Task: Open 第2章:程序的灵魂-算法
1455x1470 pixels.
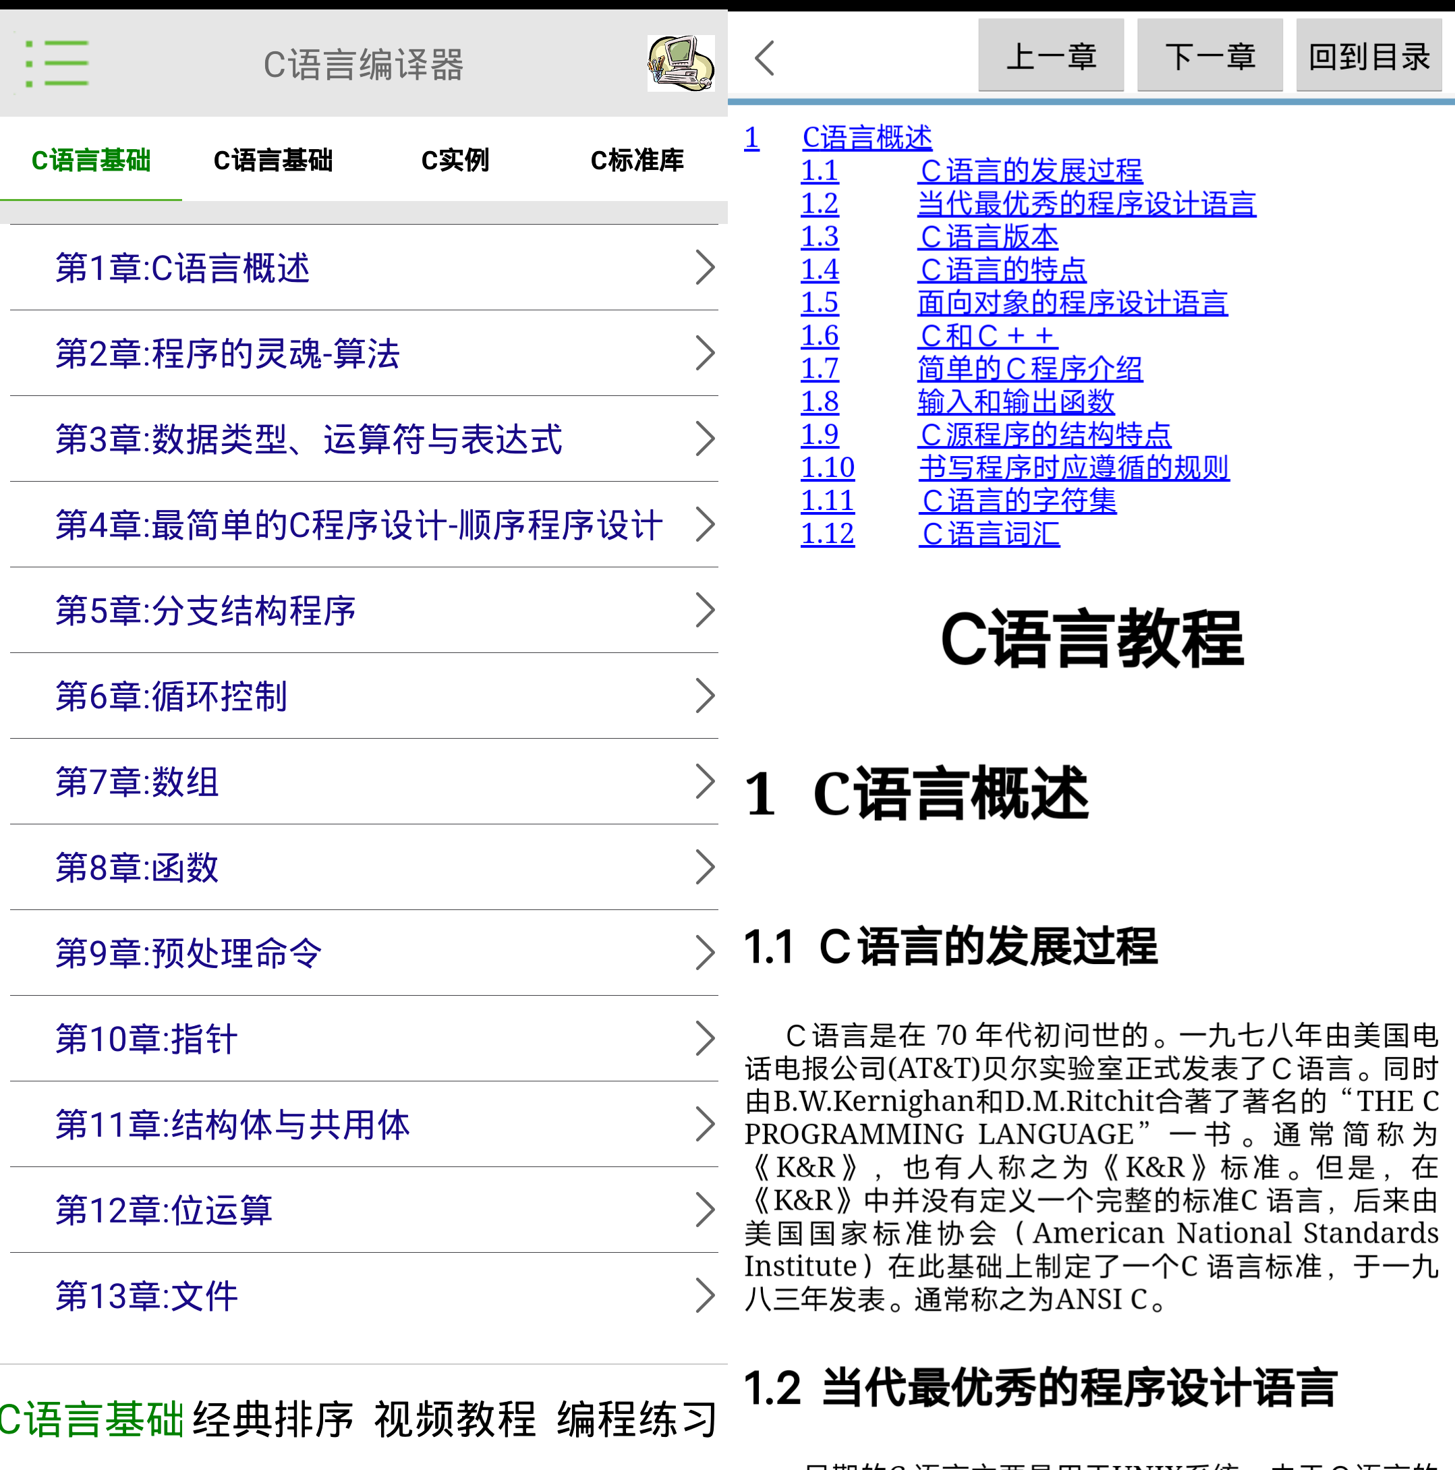Action: 364,353
